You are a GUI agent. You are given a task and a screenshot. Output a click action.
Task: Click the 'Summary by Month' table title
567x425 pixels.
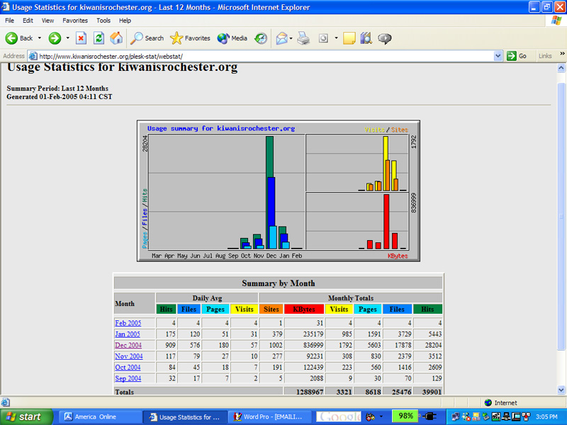pos(279,283)
